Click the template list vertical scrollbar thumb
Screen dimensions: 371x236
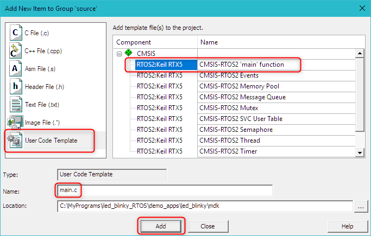point(360,95)
